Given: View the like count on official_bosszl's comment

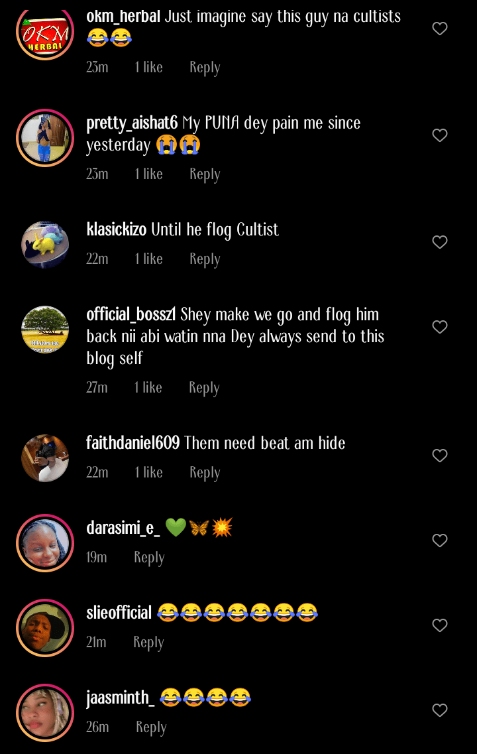Looking at the screenshot, I should pyautogui.click(x=148, y=388).
